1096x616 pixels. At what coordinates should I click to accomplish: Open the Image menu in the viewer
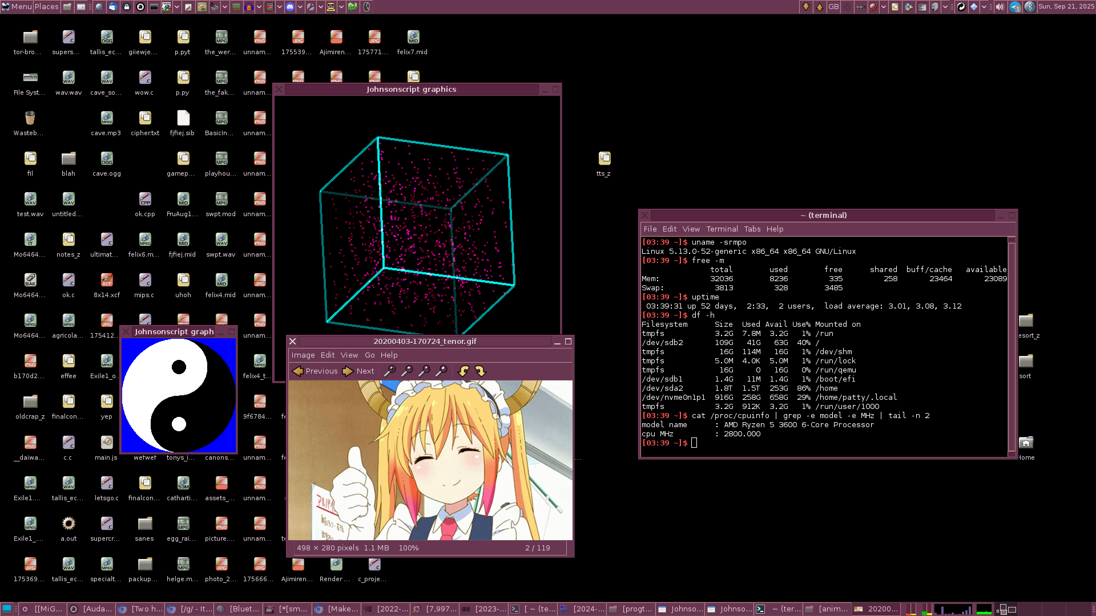[x=303, y=355]
